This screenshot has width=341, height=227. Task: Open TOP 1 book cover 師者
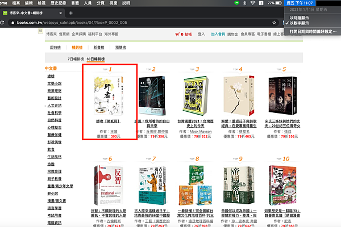tap(109, 95)
